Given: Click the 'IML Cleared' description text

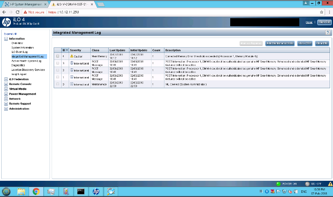Looking at the screenshot, I should pos(186,85).
